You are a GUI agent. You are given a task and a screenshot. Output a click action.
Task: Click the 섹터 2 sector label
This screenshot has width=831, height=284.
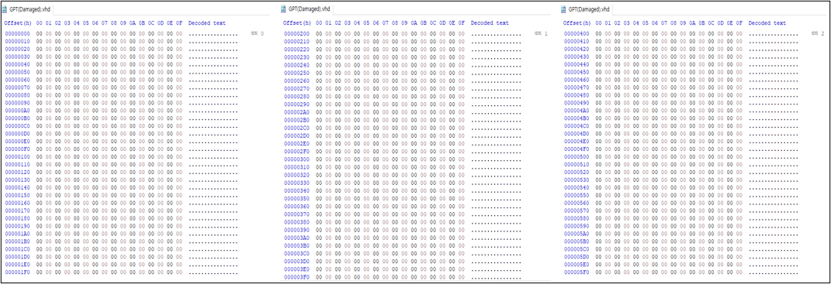click(818, 34)
